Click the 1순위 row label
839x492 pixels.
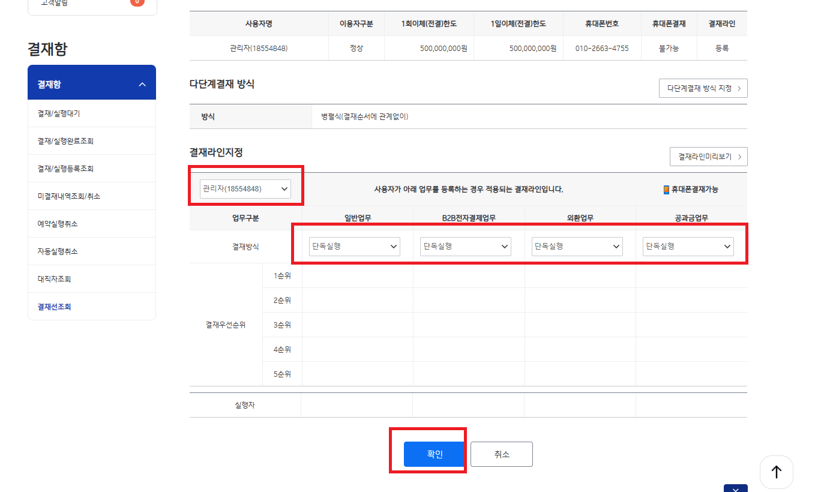coord(282,275)
